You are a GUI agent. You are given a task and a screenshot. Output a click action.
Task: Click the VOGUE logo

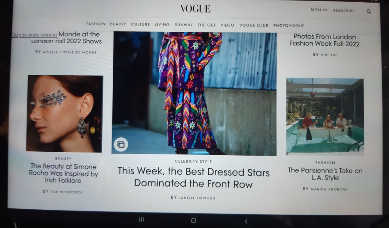pos(195,9)
